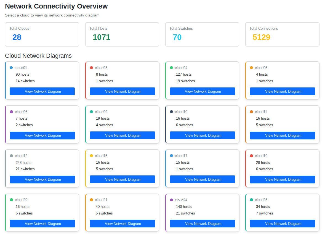Click the gray dot icon beside cloud12
This screenshot has height=234, width=325.
(11, 156)
